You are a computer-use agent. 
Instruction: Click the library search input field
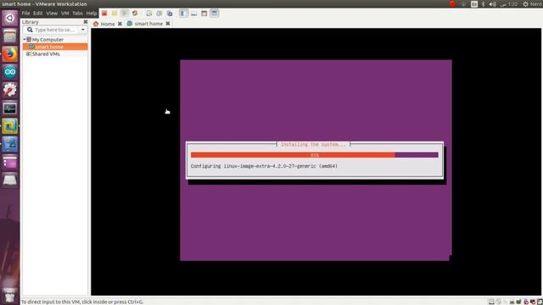[52, 30]
